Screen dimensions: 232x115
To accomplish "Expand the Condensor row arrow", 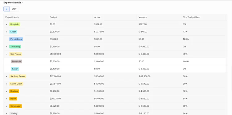I will tap(7, 106).
